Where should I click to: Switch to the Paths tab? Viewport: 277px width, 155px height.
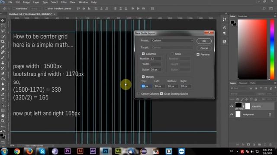[x=253, y=83]
